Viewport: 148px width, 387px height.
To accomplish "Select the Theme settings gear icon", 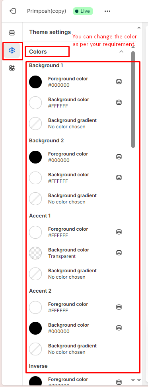I will pyautogui.click(x=12, y=51).
